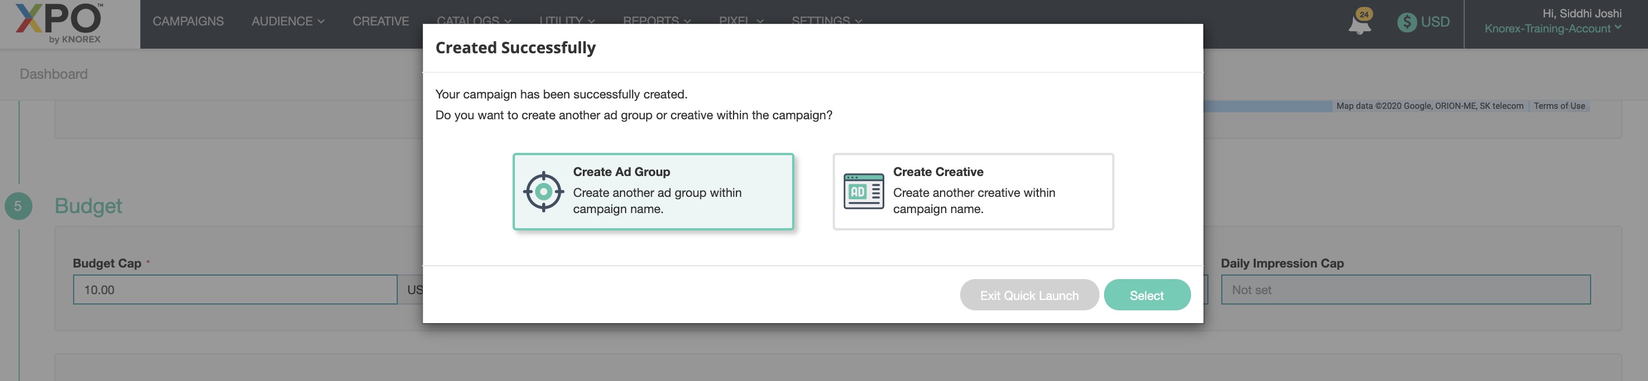This screenshot has height=381, width=1648.
Task: Go to the Creative menu item
Action: pos(380,21)
